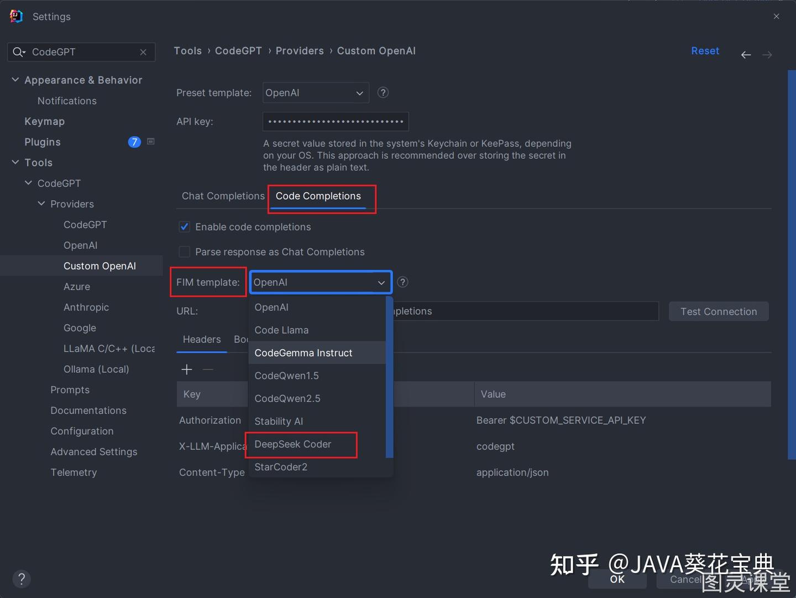Check Parse response as Chat Completions
Image resolution: width=796 pixels, height=598 pixels.
point(185,252)
